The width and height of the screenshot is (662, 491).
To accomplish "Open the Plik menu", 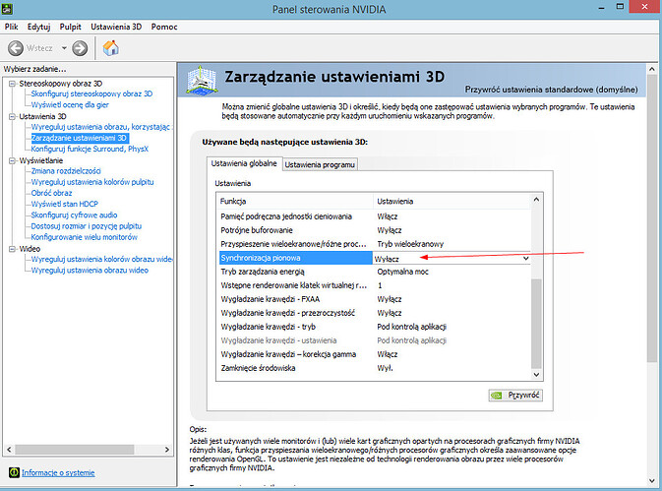I will 12,26.
